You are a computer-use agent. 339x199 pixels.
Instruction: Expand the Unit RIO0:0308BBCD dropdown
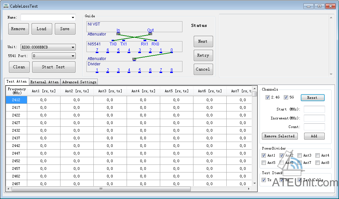click(73, 47)
